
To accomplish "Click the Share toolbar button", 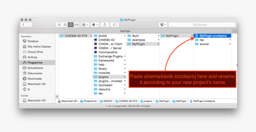I will pyautogui.click(x=105, y=25).
